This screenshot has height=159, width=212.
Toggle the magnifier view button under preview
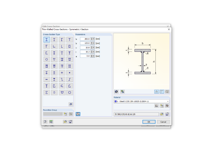(167, 91)
